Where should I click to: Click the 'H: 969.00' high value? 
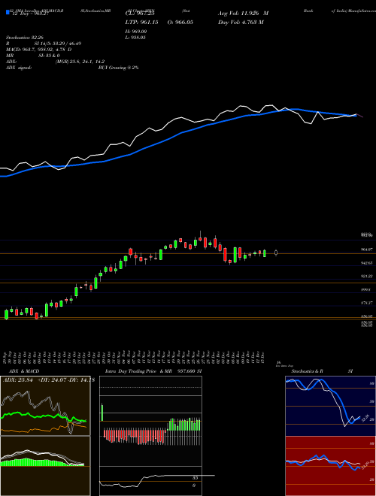tap(137, 32)
